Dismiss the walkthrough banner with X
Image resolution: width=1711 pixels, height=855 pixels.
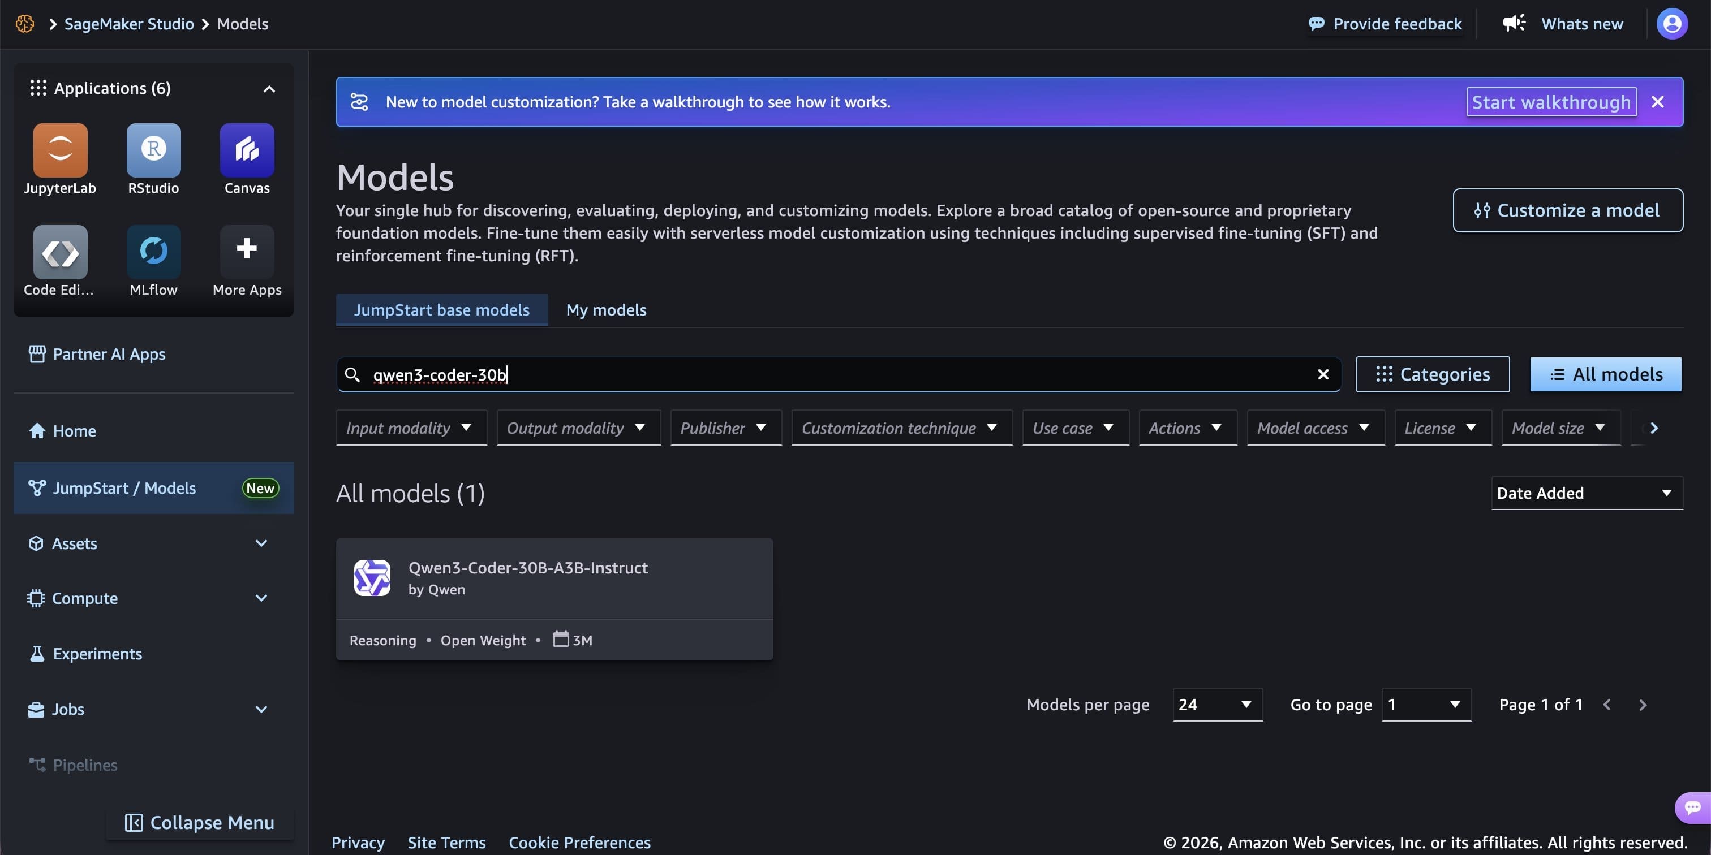1658,102
